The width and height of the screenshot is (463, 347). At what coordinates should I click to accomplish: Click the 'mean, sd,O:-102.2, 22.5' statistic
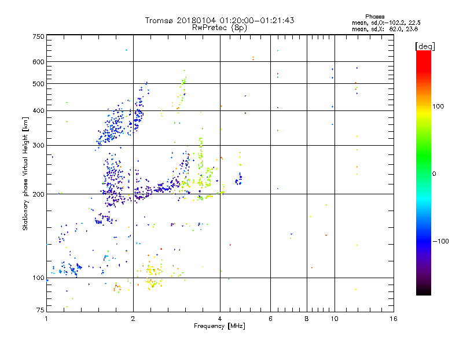pos(386,23)
